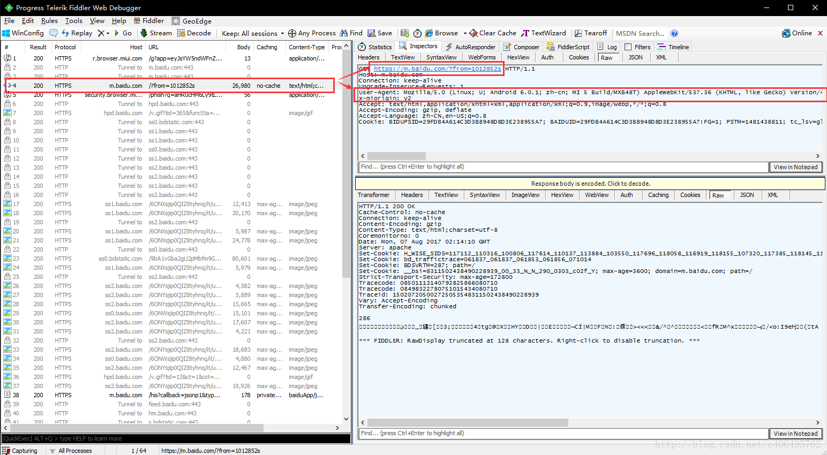Select the response ImageView tab
Screen dimensions: 827x455
click(525, 195)
